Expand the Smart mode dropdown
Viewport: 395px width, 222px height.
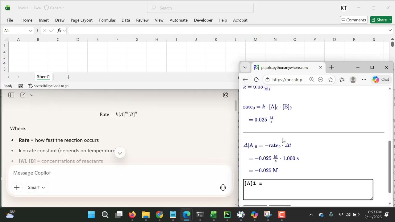pos(36,187)
